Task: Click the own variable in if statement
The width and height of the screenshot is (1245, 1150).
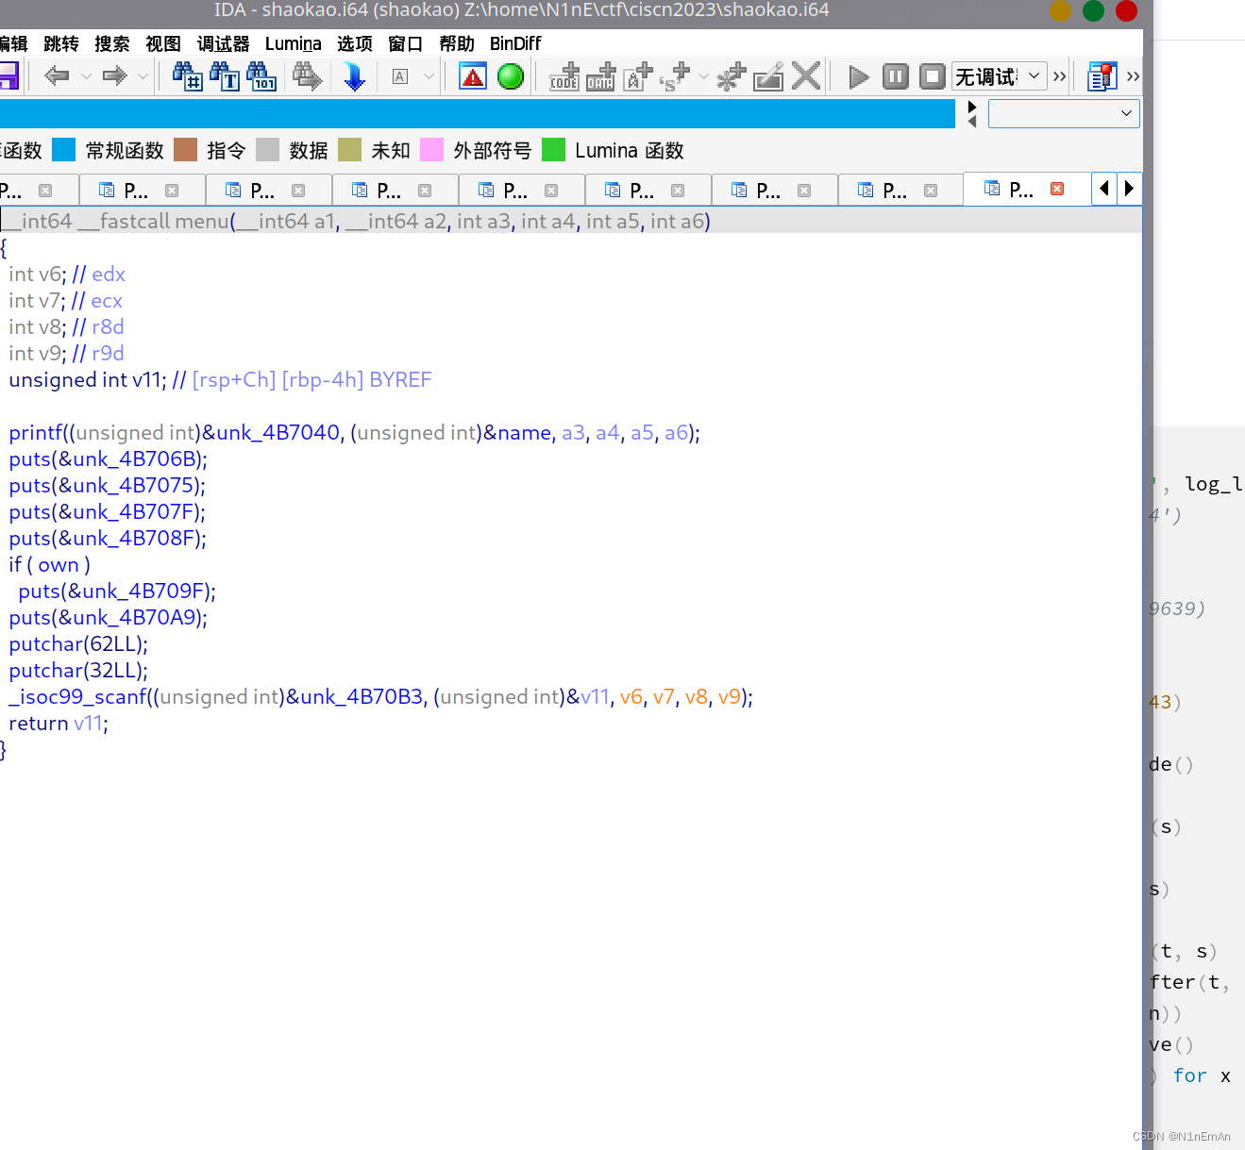Action: coord(59,564)
